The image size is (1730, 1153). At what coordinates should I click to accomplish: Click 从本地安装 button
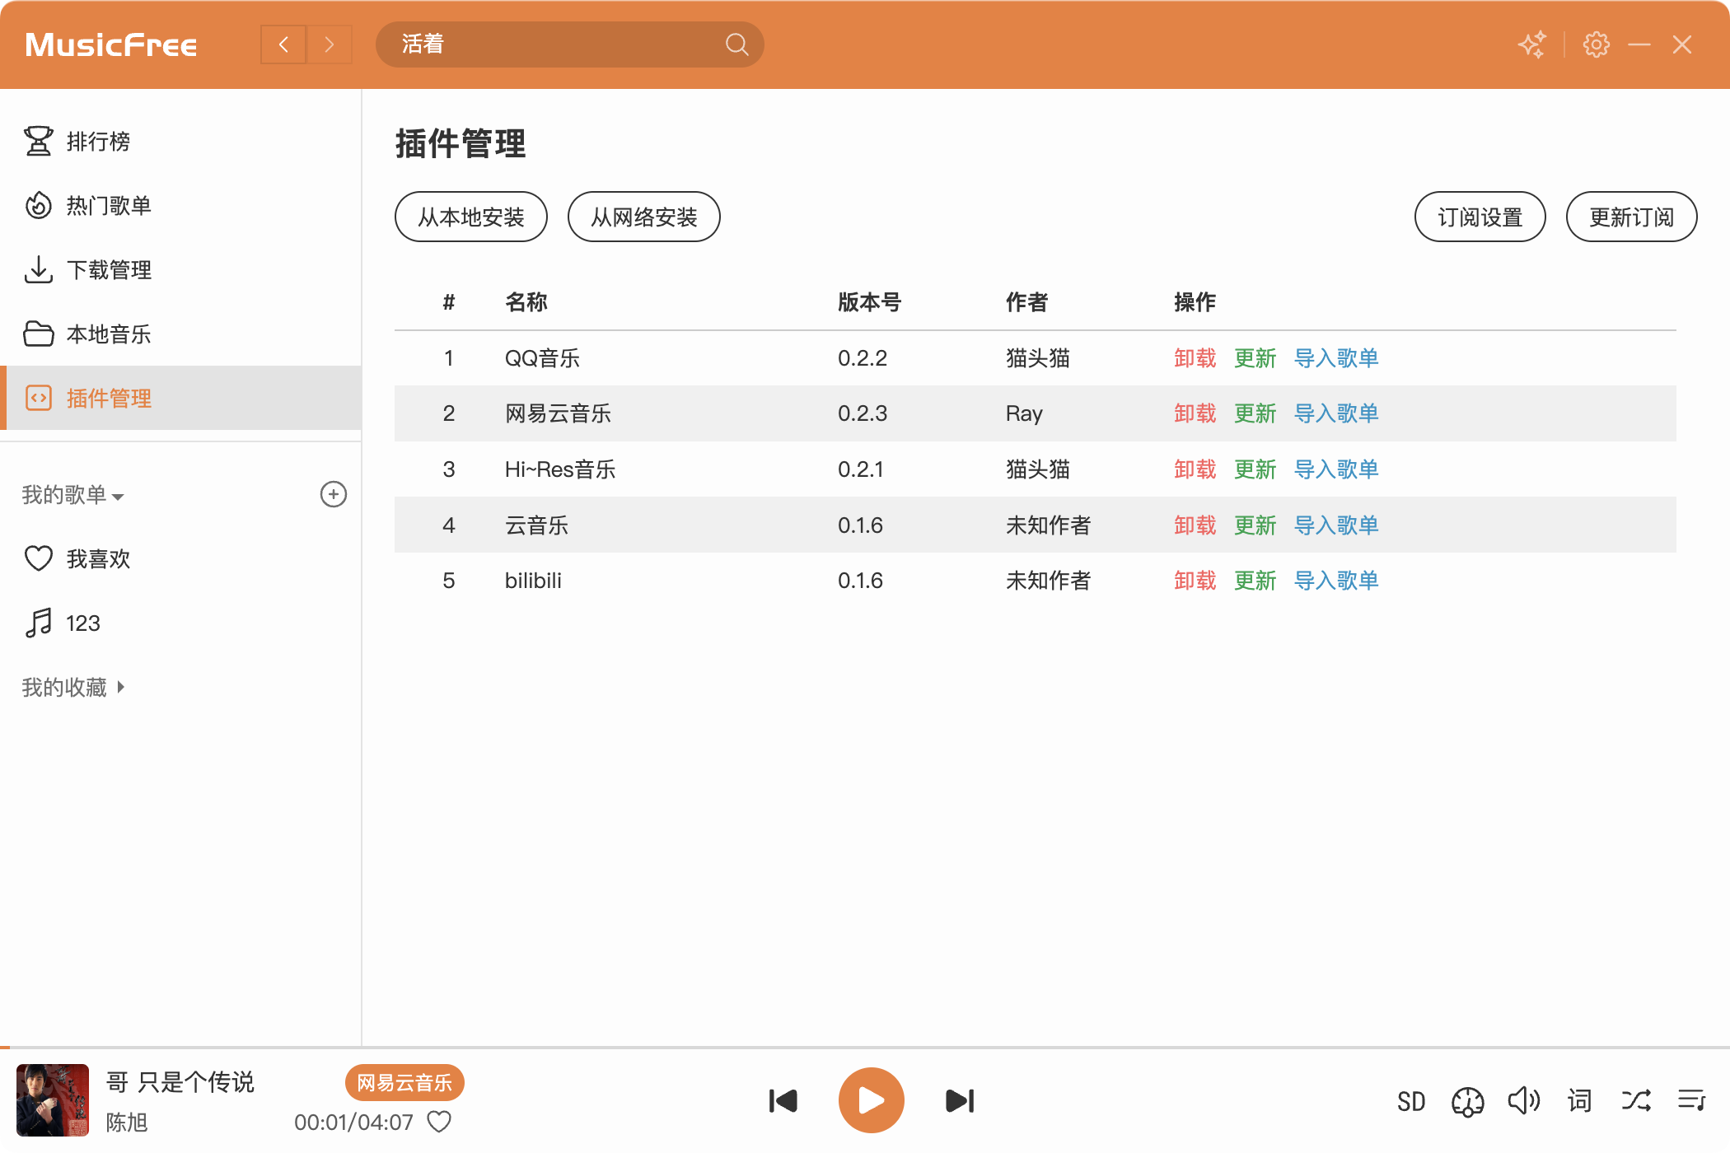(x=471, y=217)
